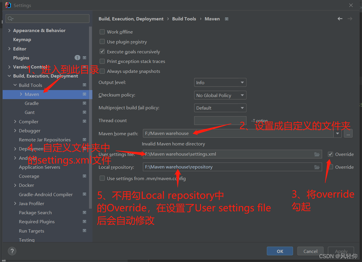The width and height of the screenshot is (362, 262).
Task: Click the Local repository path field
Action: 232,167
